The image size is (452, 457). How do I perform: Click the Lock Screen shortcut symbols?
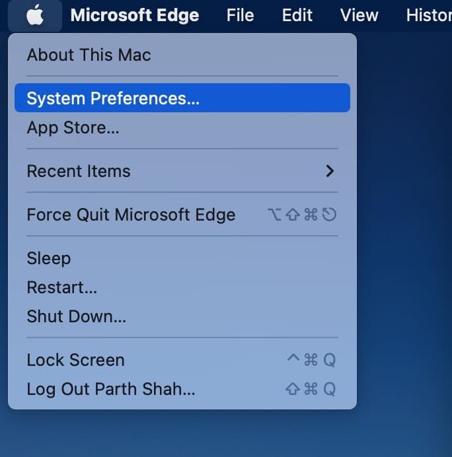point(311,360)
